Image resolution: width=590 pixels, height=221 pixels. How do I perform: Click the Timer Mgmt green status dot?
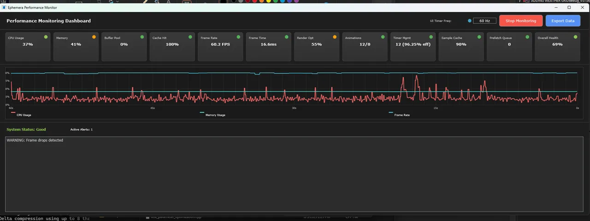[x=431, y=37]
